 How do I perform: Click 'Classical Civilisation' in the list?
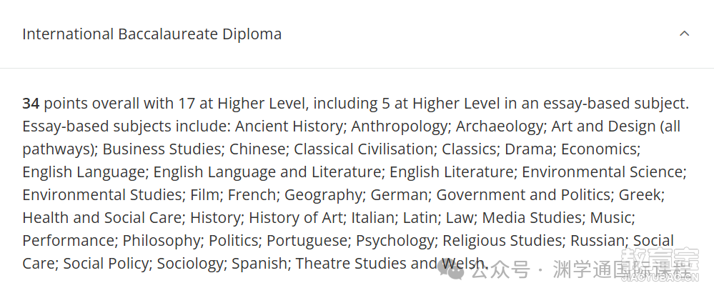click(363, 149)
